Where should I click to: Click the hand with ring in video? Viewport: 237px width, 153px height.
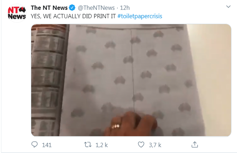(x=131, y=124)
